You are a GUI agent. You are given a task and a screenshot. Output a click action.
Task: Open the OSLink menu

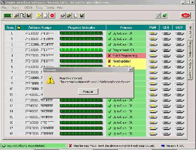pos(28,8)
